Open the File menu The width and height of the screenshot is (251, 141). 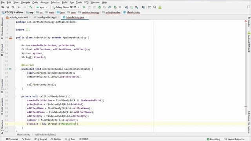[3, 2]
